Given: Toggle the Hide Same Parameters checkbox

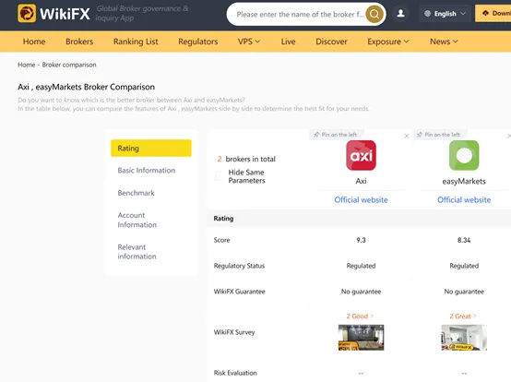Looking at the screenshot, I should tap(220, 176).
